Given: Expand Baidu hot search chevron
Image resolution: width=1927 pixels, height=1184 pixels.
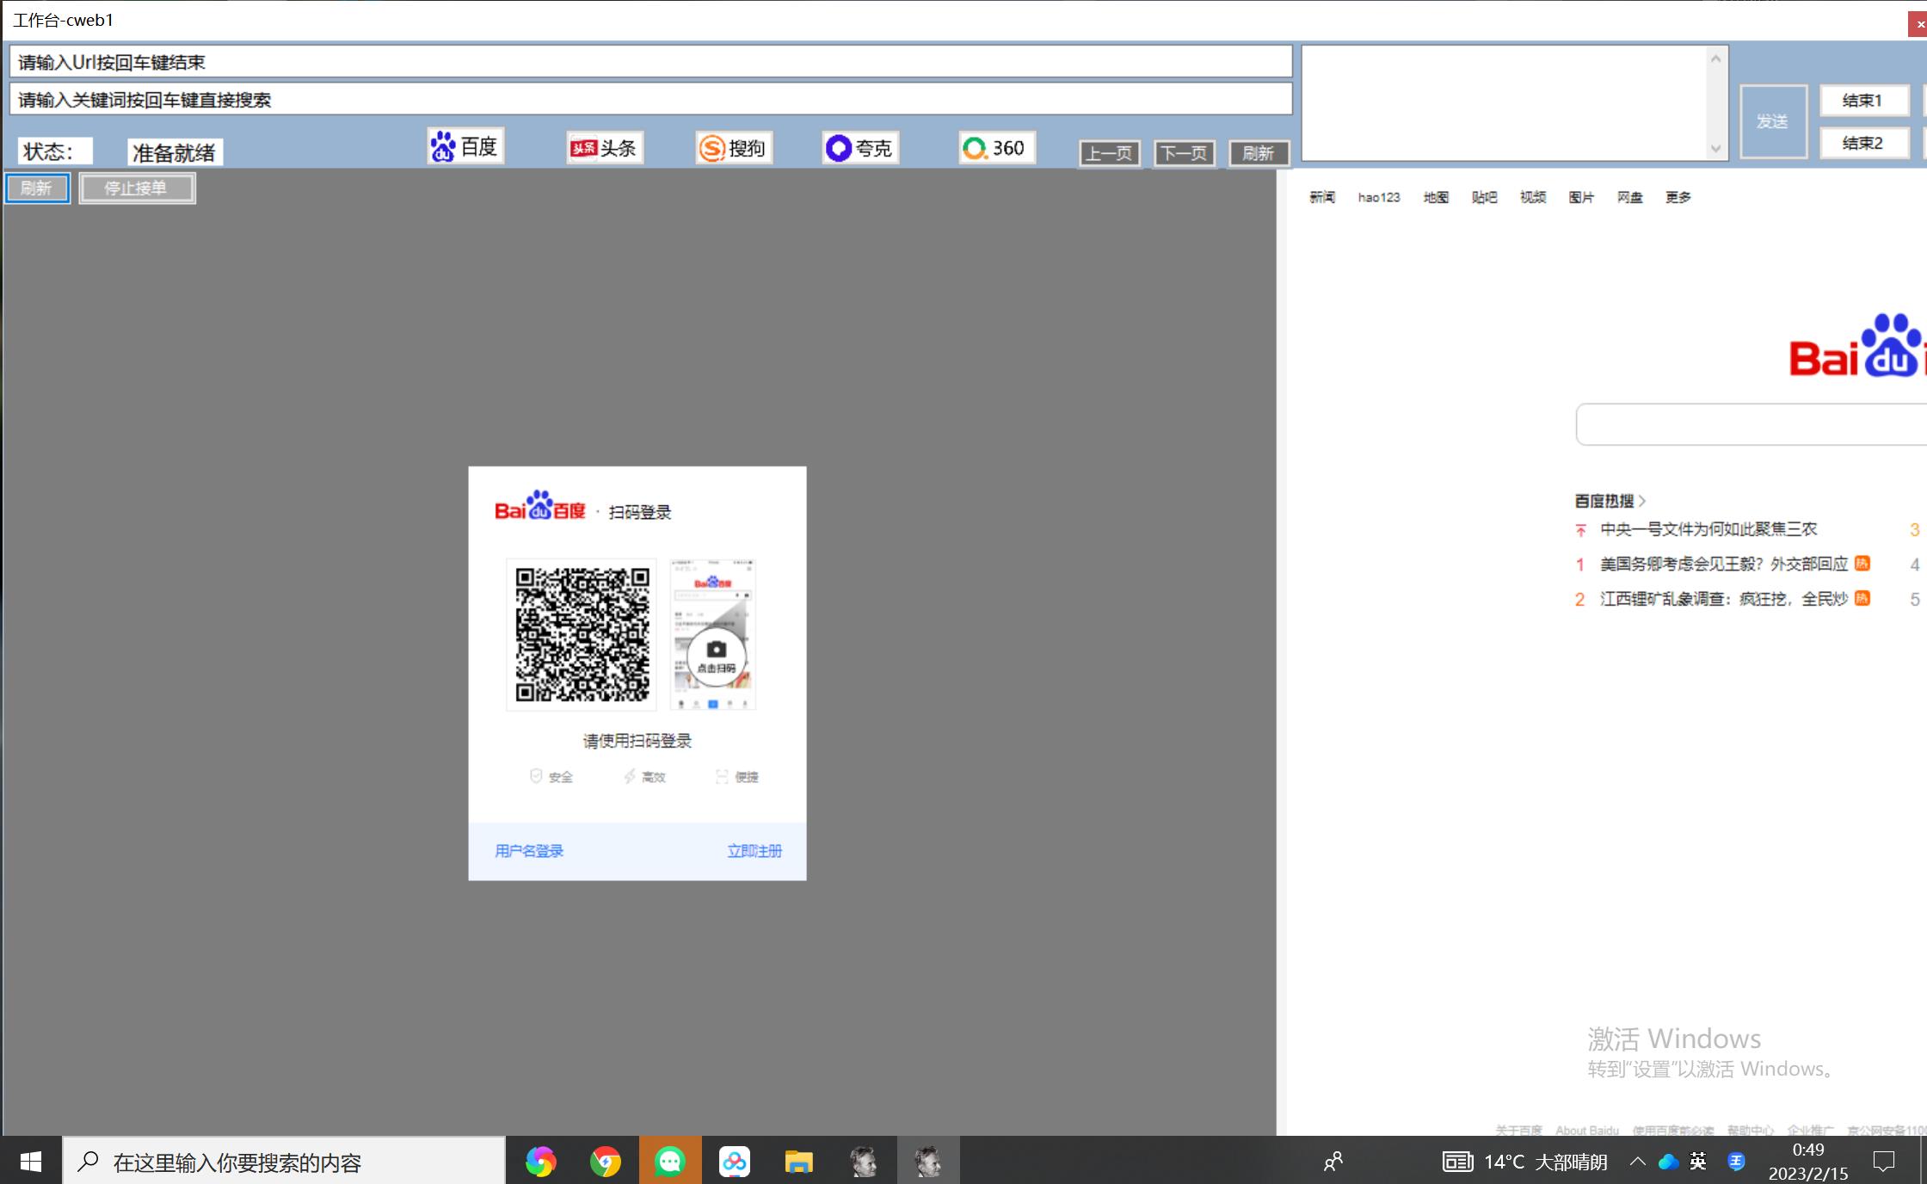Looking at the screenshot, I should coord(1642,501).
